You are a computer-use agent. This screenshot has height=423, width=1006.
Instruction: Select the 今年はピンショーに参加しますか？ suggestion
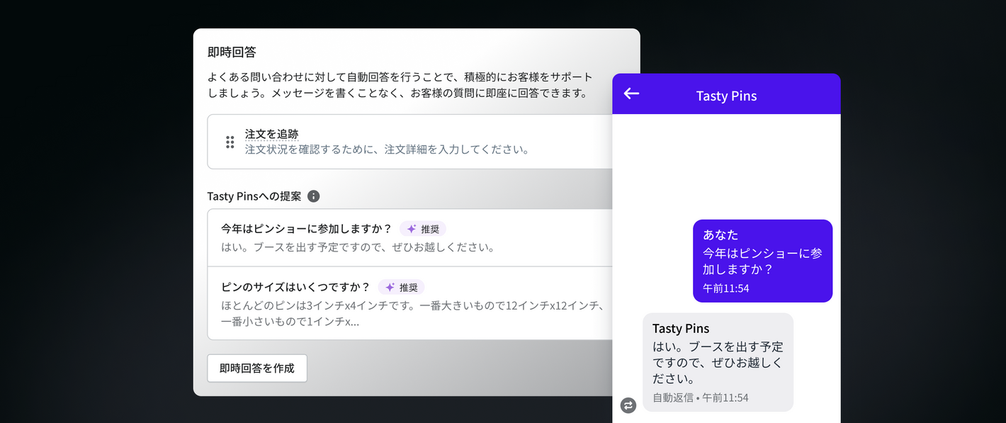(x=411, y=238)
